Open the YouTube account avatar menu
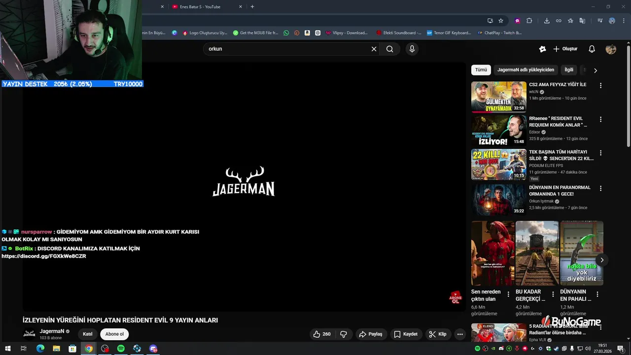631x355 pixels. [x=611, y=49]
